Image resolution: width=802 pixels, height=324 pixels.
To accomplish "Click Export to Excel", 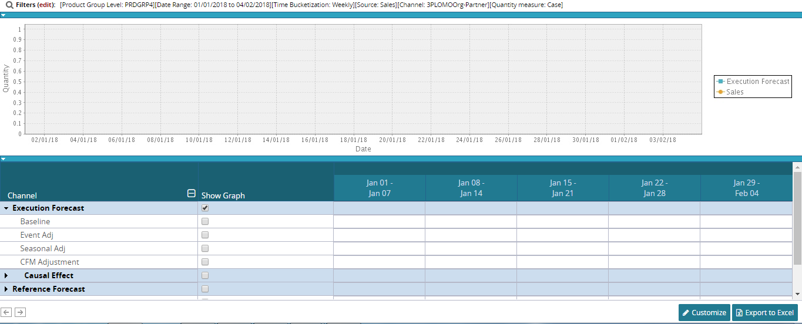I will pyautogui.click(x=764, y=313).
